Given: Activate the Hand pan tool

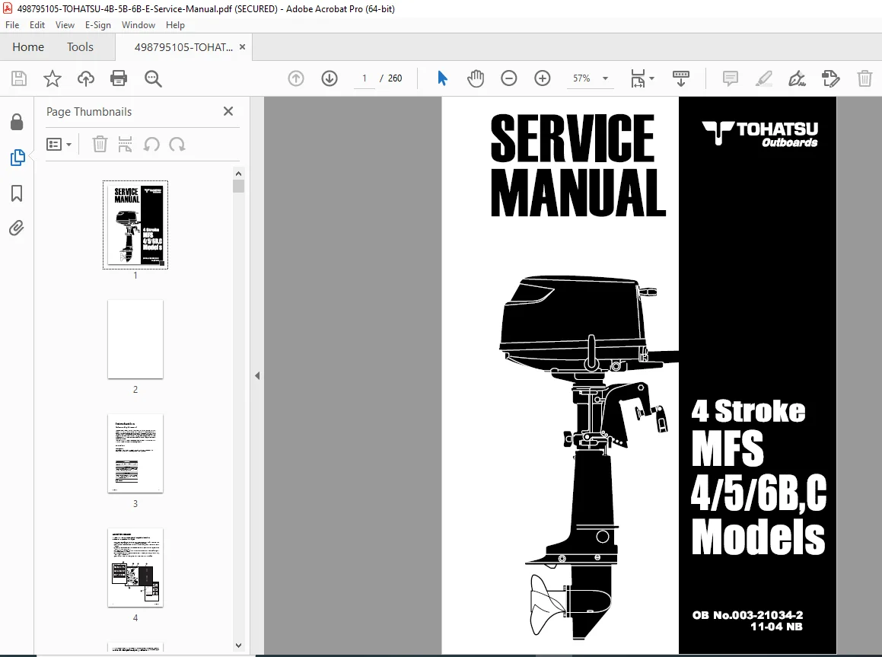Looking at the screenshot, I should click(476, 78).
